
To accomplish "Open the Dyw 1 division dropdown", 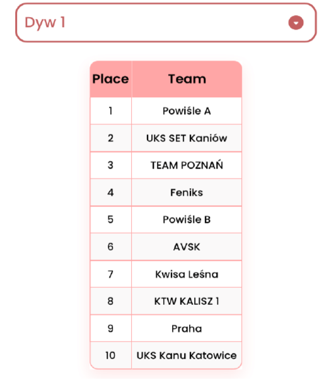I will coord(166,23).
